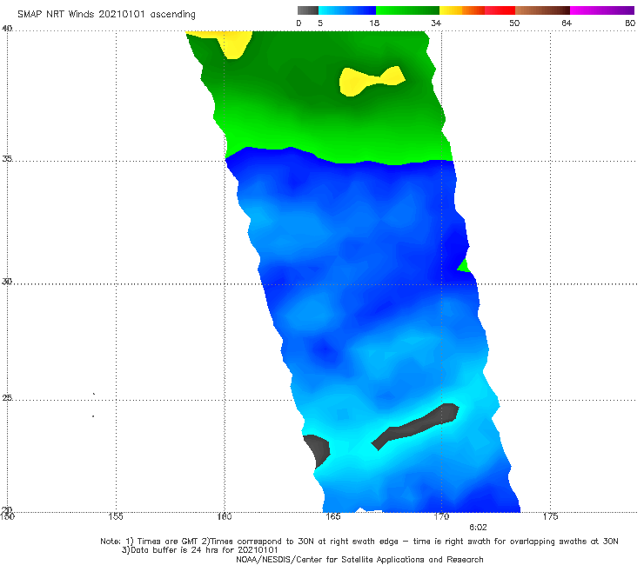Viewport: 644px width, 565px height.
Task: Click the yellow-orange segment of the color bar
Action: point(462,10)
